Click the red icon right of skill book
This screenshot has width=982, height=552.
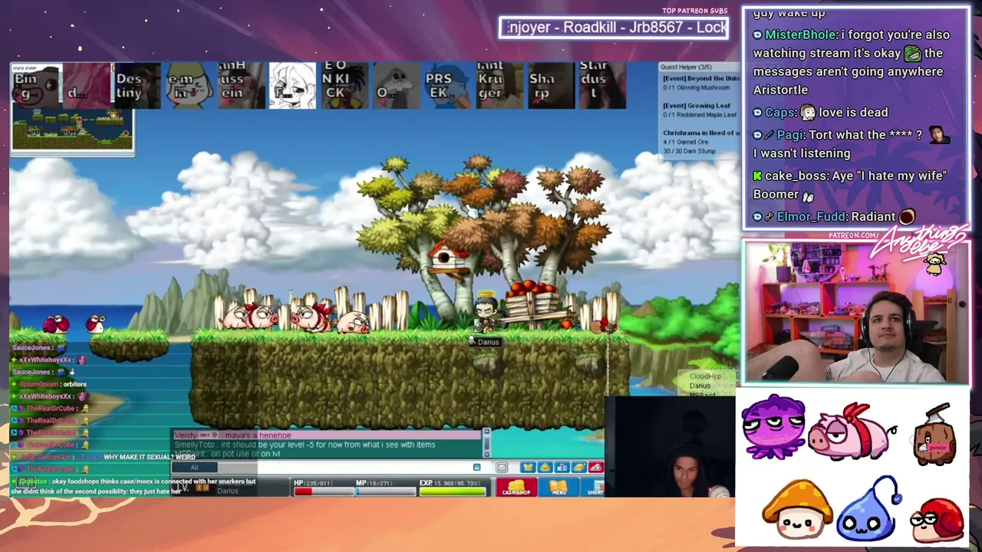(x=596, y=468)
